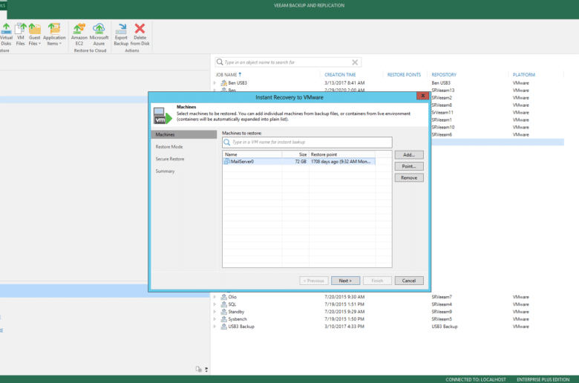Click the Add... button

point(409,154)
